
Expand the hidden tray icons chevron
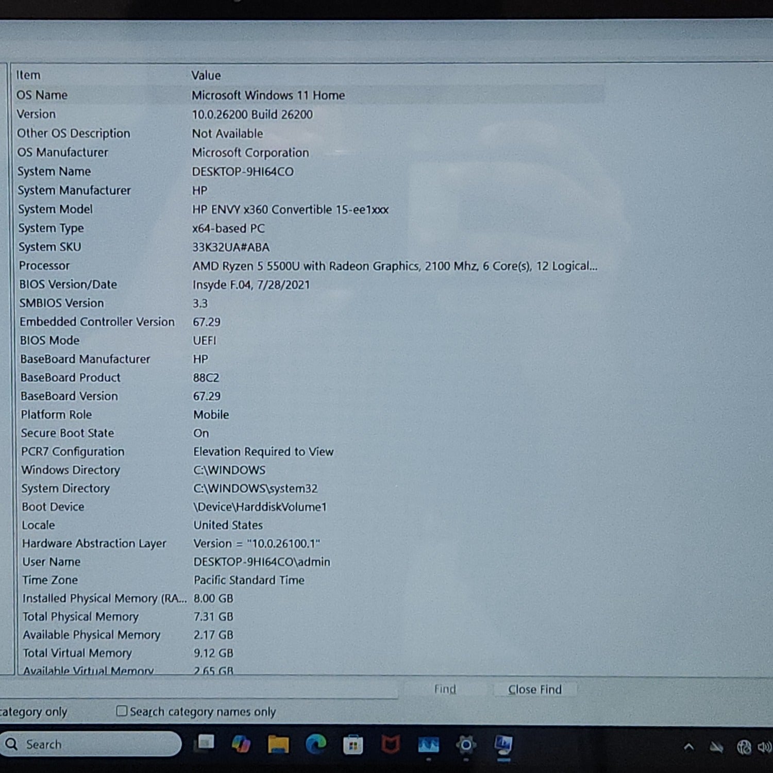688,747
